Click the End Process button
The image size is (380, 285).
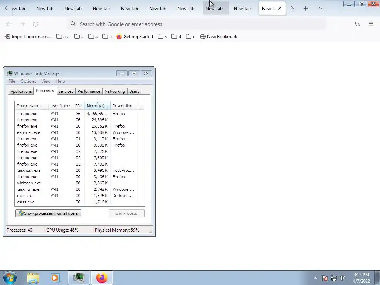tap(127, 213)
